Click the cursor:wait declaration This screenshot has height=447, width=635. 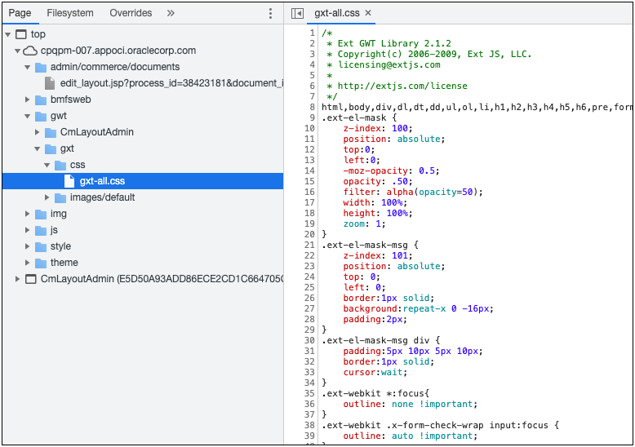(x=375, y=372)
